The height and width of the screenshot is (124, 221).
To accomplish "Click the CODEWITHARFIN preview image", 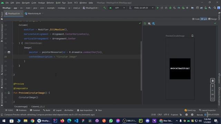I will 180,69.
